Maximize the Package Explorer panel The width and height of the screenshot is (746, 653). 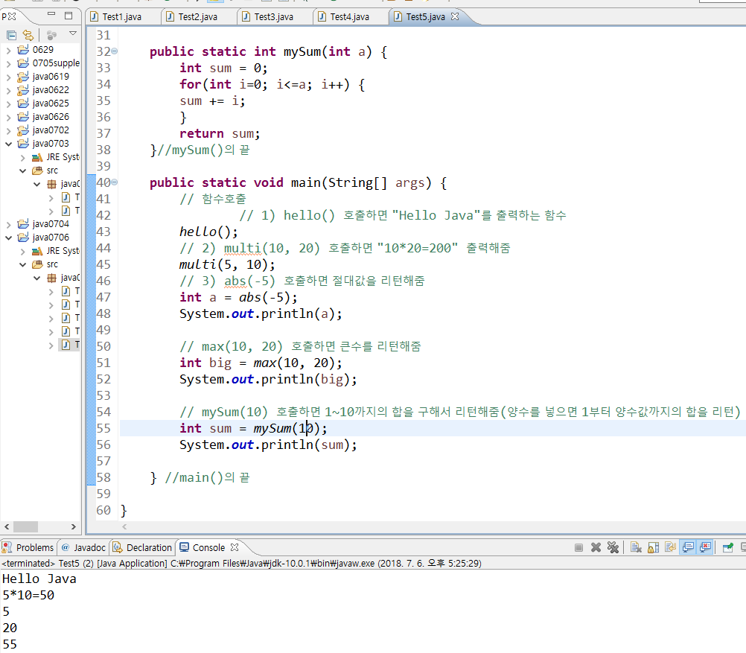68,16
